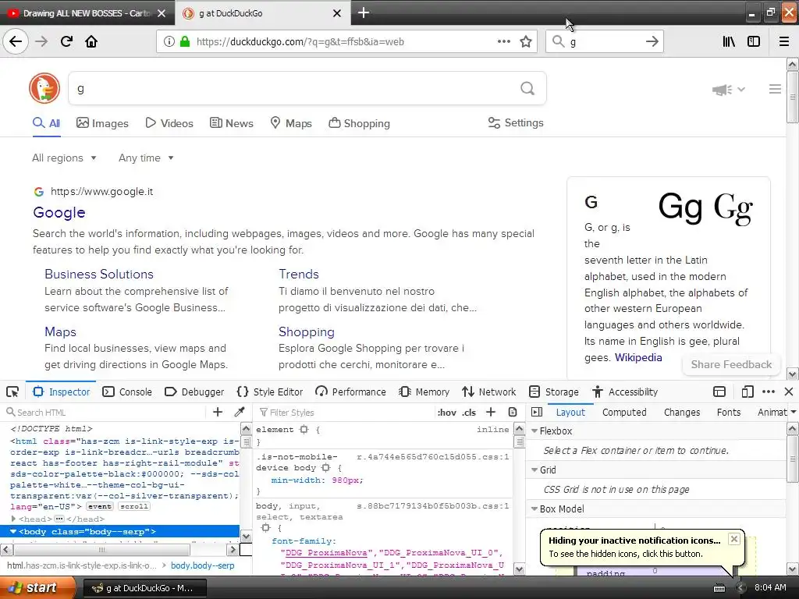Switch to the Videos search tab
Viewport: 799px width, 599px height.
tap(169, 123)
